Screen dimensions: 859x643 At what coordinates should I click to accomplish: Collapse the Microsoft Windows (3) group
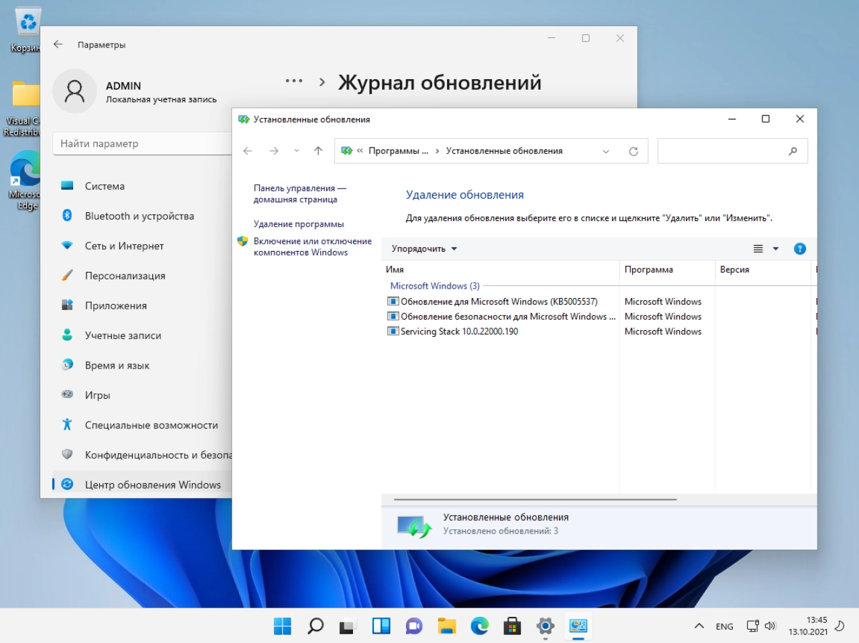(x=435, y=285)
